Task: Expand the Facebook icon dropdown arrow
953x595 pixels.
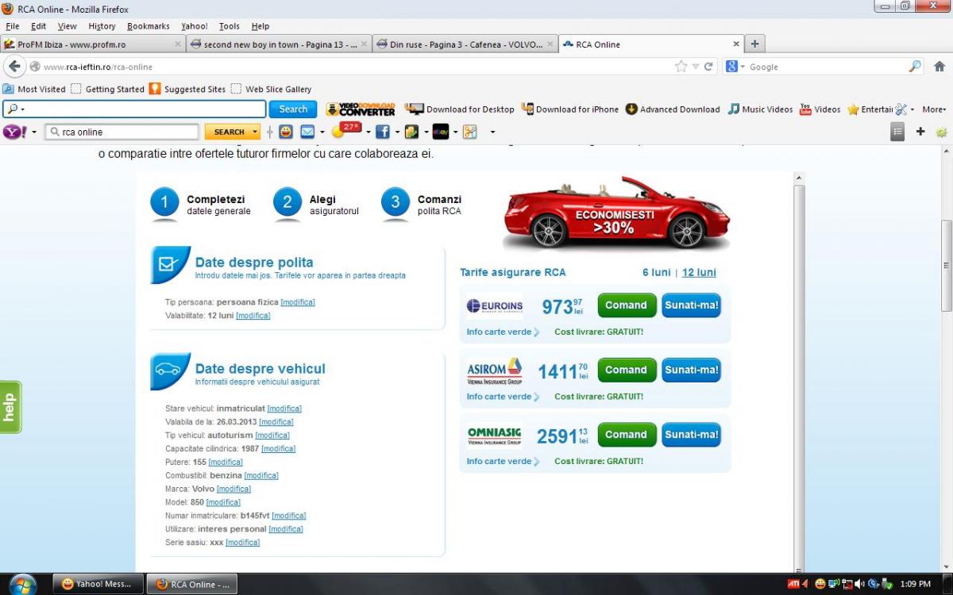Action: pos(396,132)
